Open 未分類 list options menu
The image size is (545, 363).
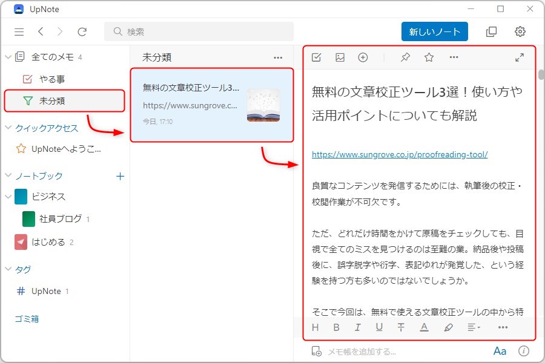278,57
